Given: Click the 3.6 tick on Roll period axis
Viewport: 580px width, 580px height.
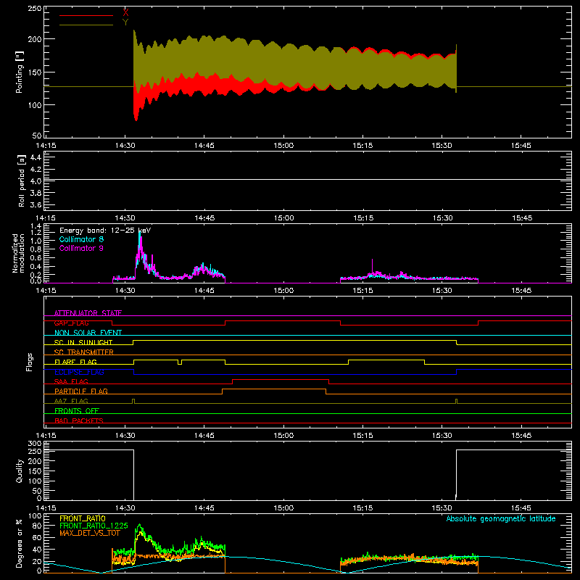Looking at the screenshot, I should pyautogui.click(x=36, y=204).
